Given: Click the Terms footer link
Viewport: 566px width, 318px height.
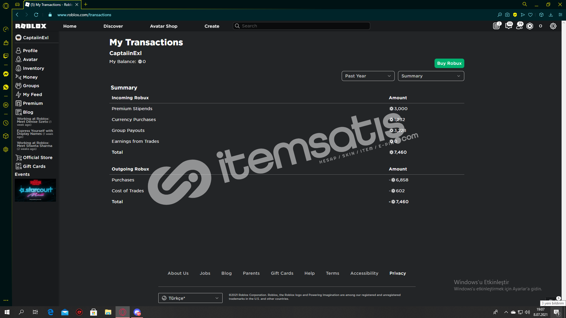Looking at the screenshot, I should (x=333, y=273).
